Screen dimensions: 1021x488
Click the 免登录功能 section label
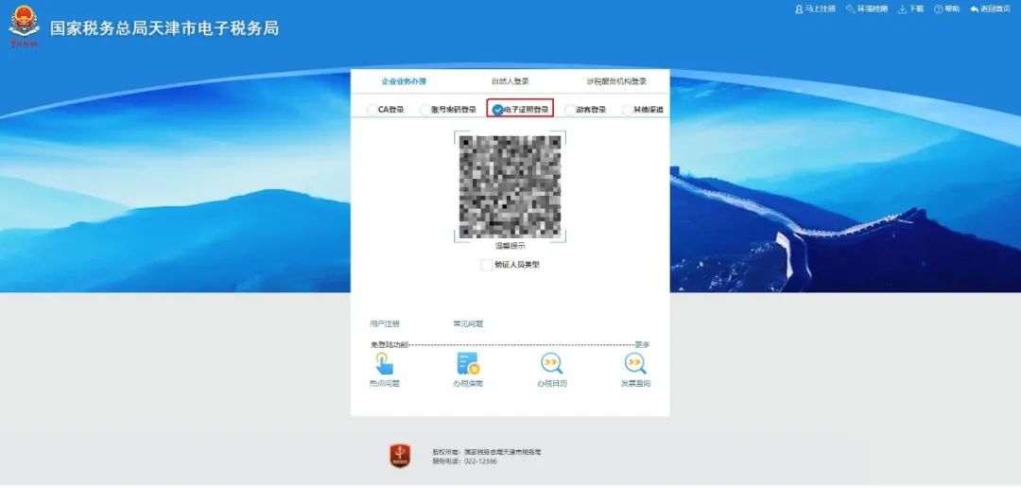(x=389, y=344)
